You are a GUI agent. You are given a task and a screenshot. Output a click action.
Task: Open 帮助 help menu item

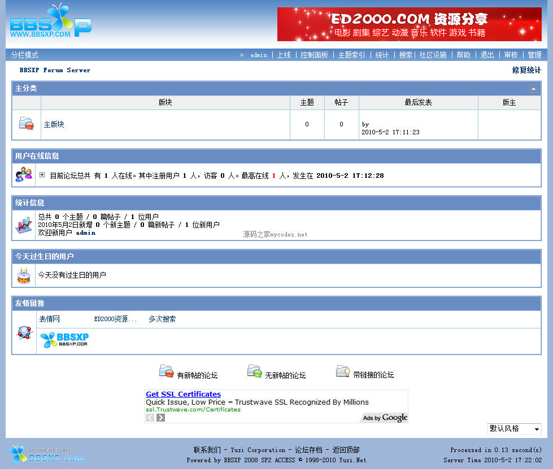pyautogui.click(x=463, y=55)
